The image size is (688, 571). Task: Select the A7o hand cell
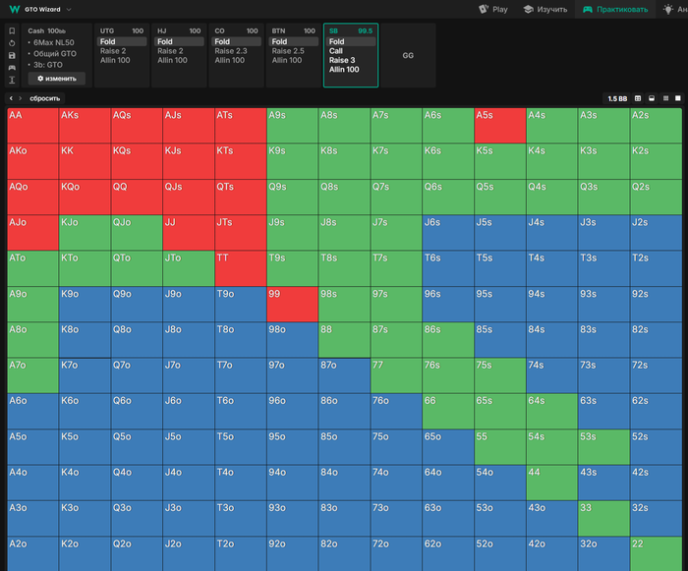point(32,375)
